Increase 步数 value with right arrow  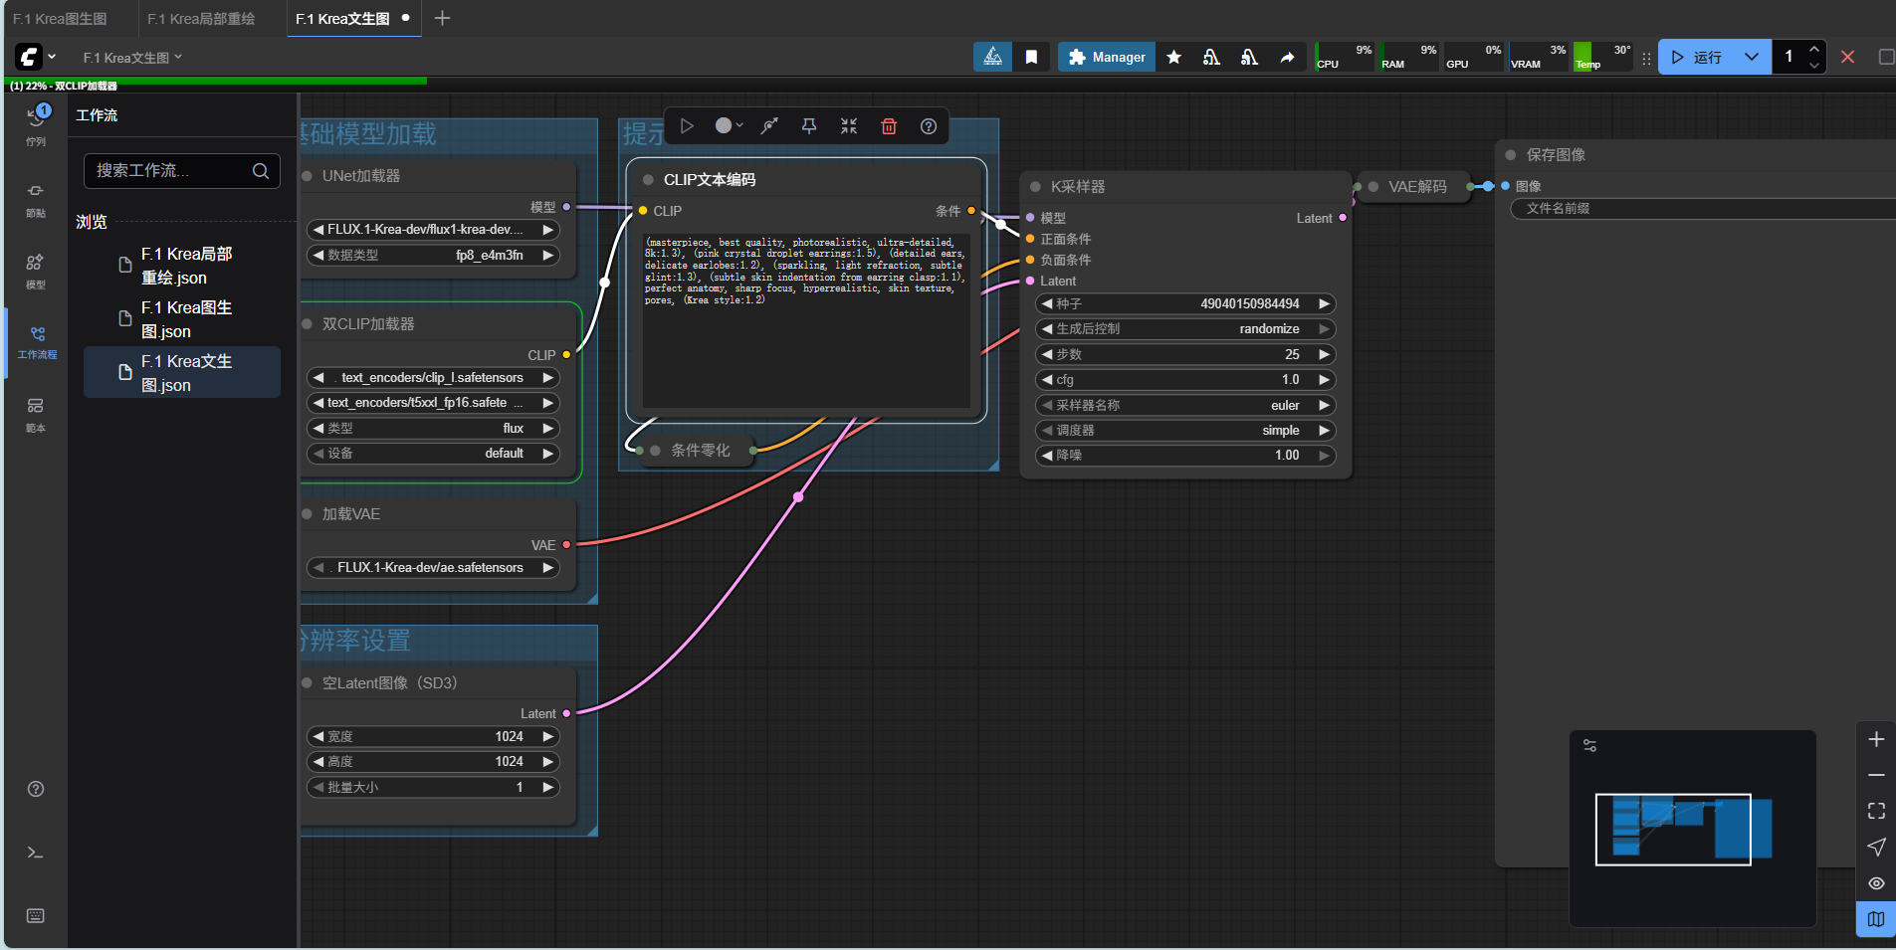coord(1324,355)
